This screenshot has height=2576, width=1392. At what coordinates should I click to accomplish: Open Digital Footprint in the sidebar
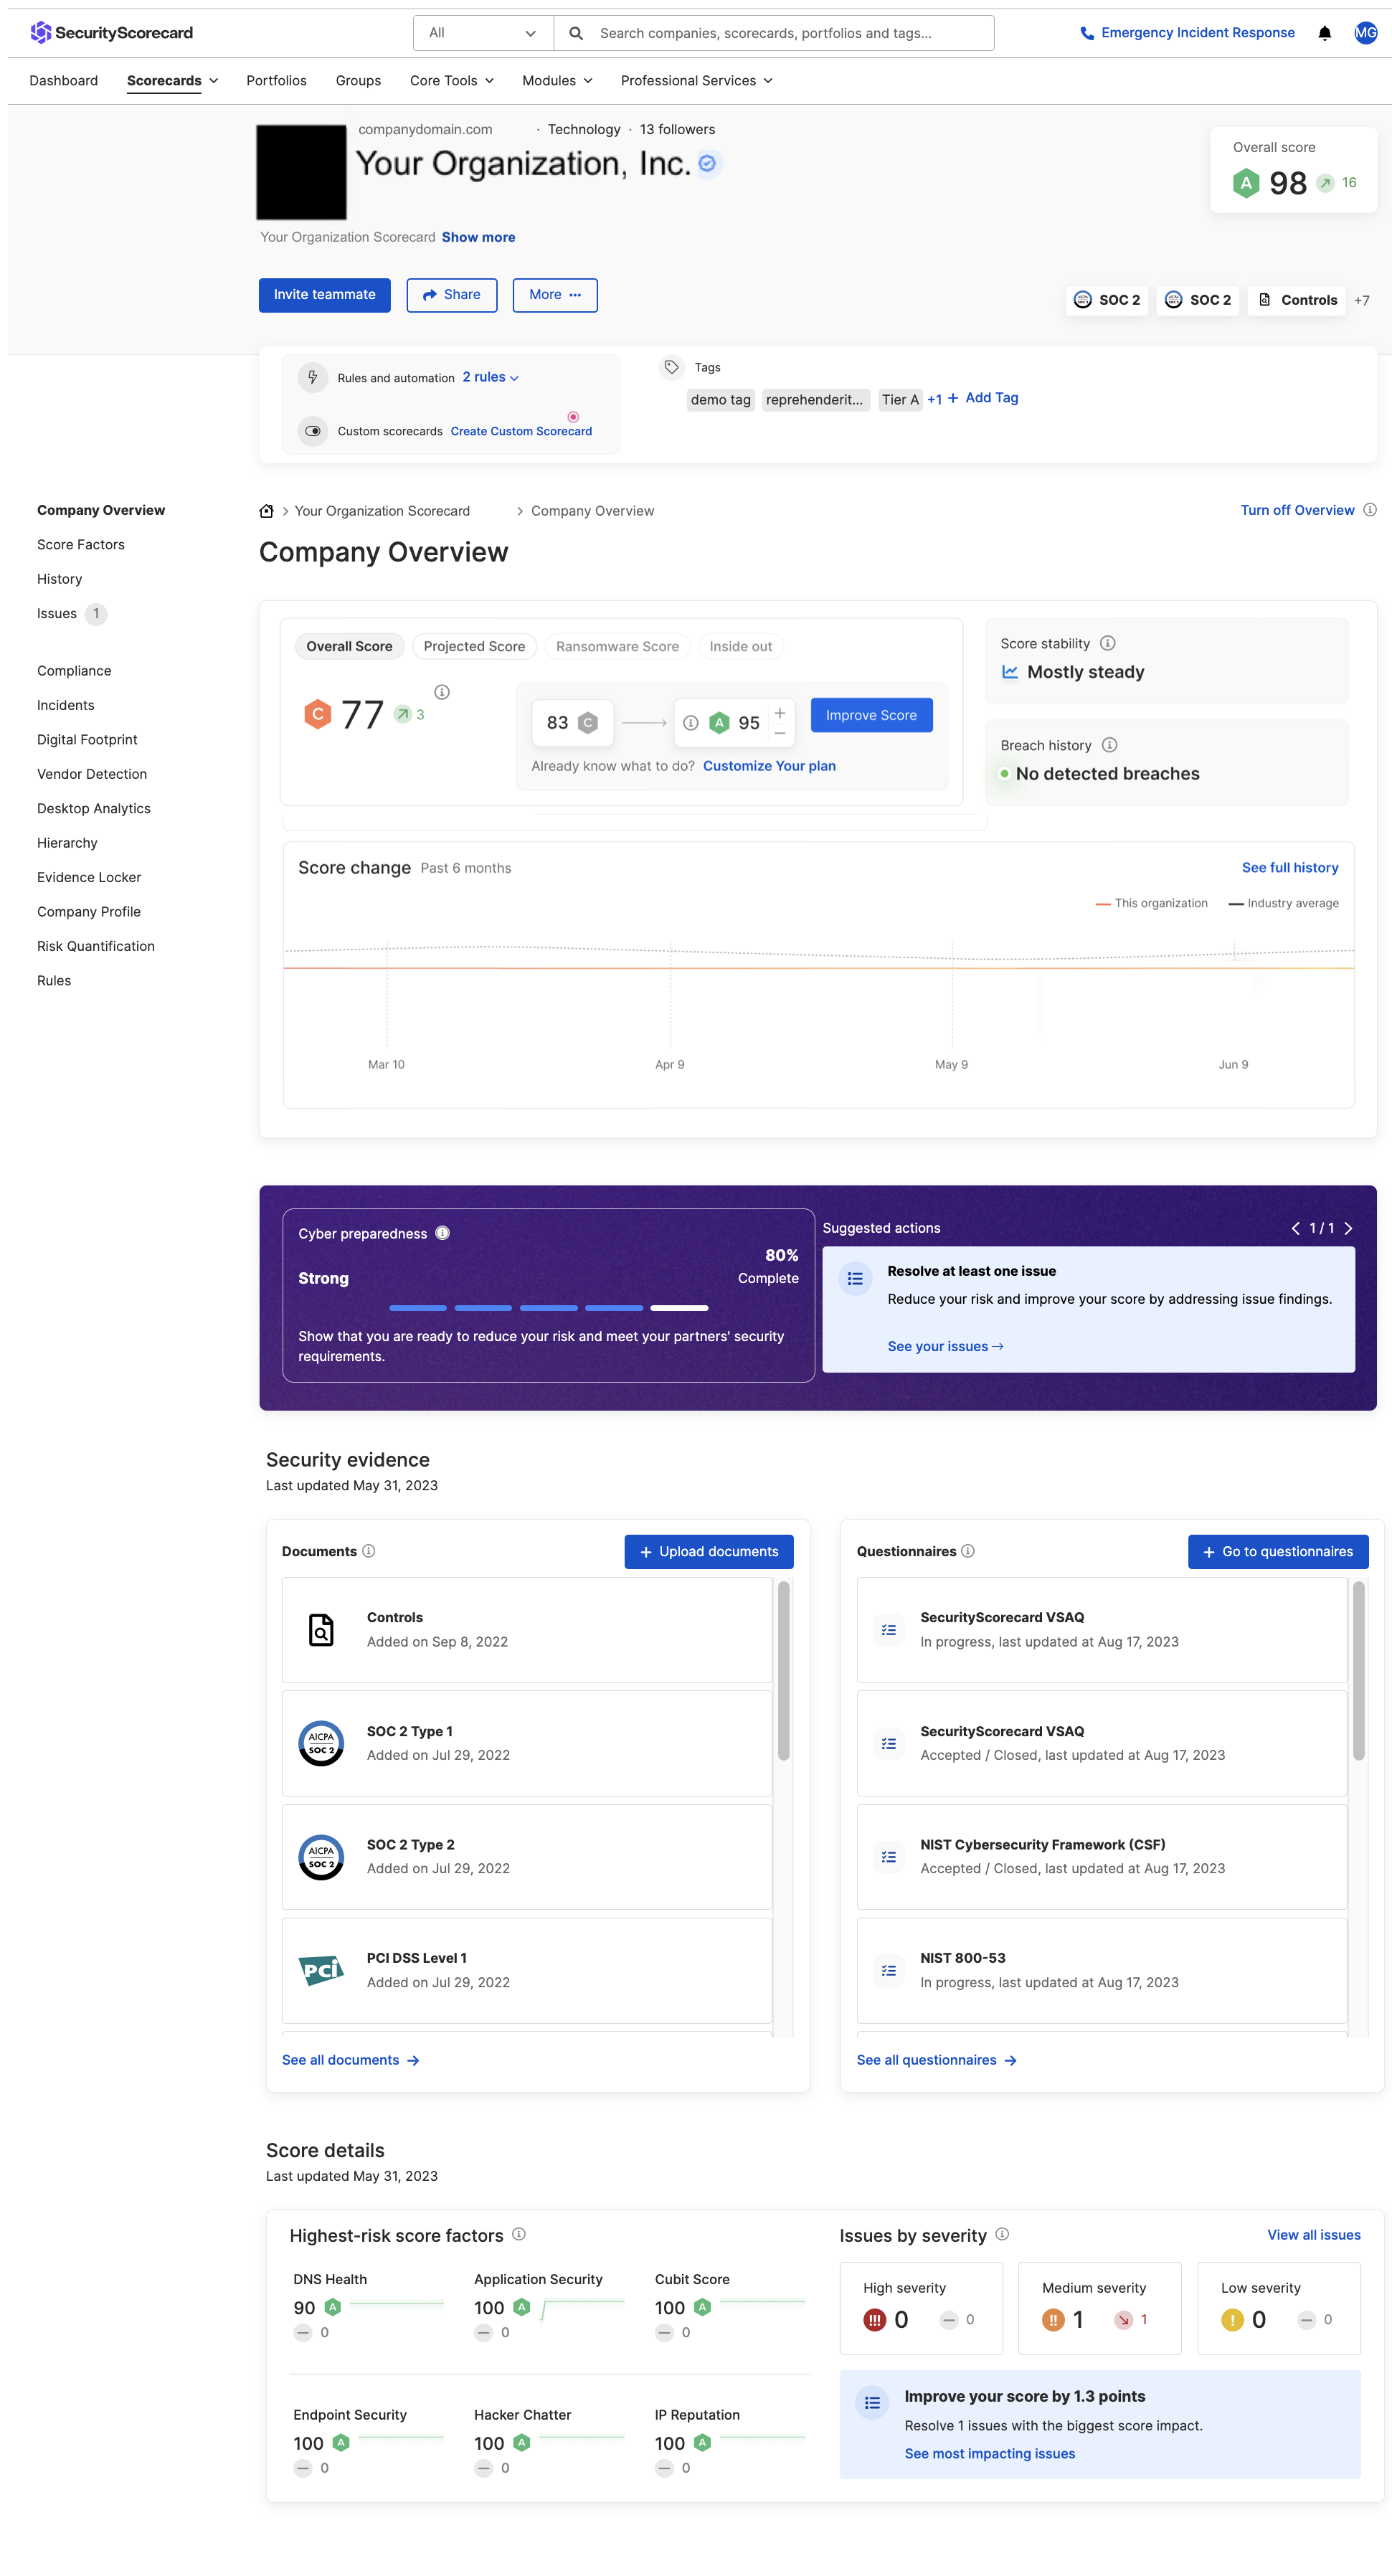[87, 740]
